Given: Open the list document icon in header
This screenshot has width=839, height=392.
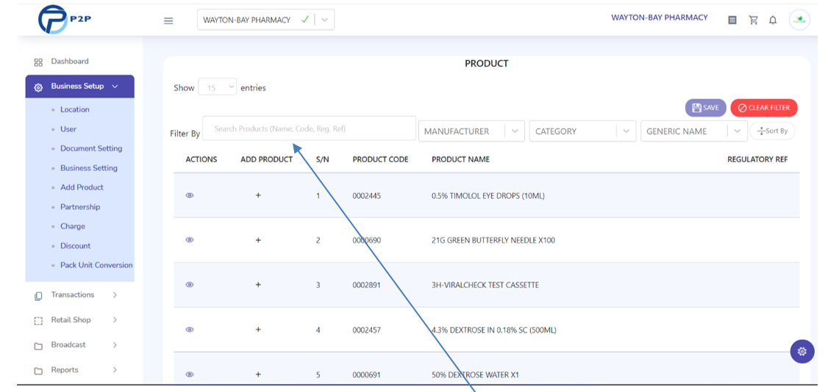Looking at the screenshot, I should pyautogui.click(x=732, y=21).
